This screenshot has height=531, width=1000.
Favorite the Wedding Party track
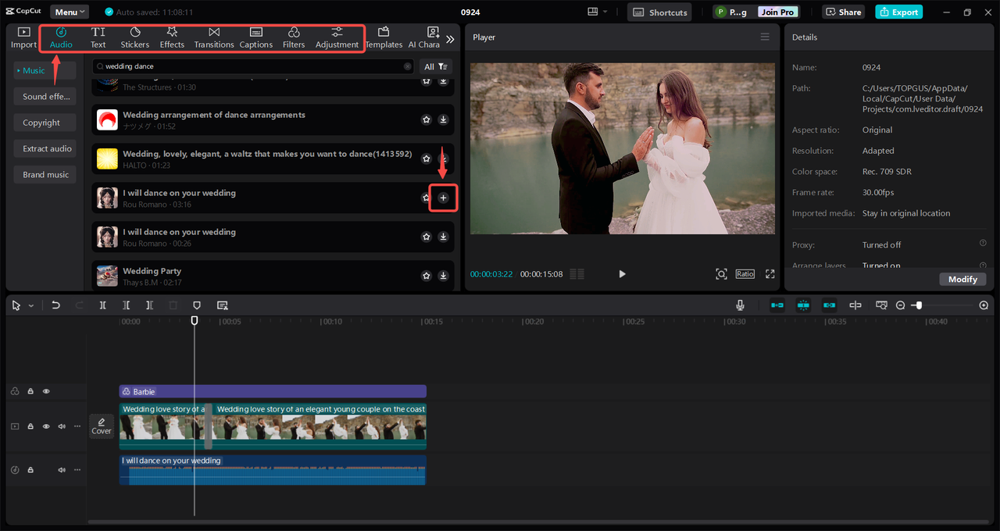click(427, 276)
